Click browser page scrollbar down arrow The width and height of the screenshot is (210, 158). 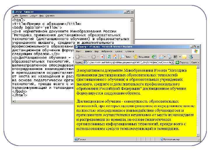pos(198,135)
